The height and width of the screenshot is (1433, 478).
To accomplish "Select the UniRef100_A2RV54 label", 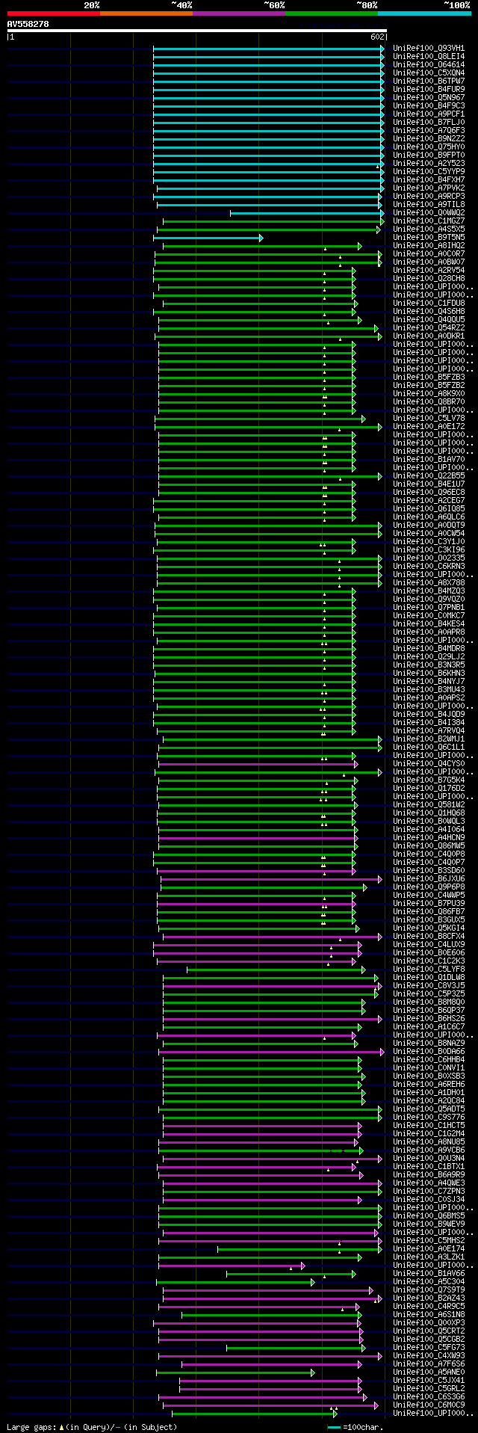I will [429, 270].
